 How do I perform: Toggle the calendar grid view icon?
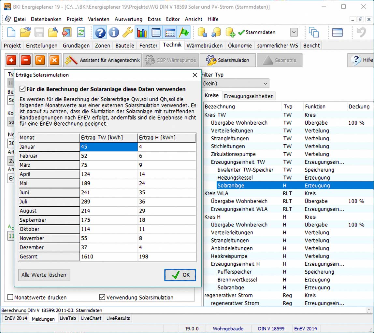point(170,32)
